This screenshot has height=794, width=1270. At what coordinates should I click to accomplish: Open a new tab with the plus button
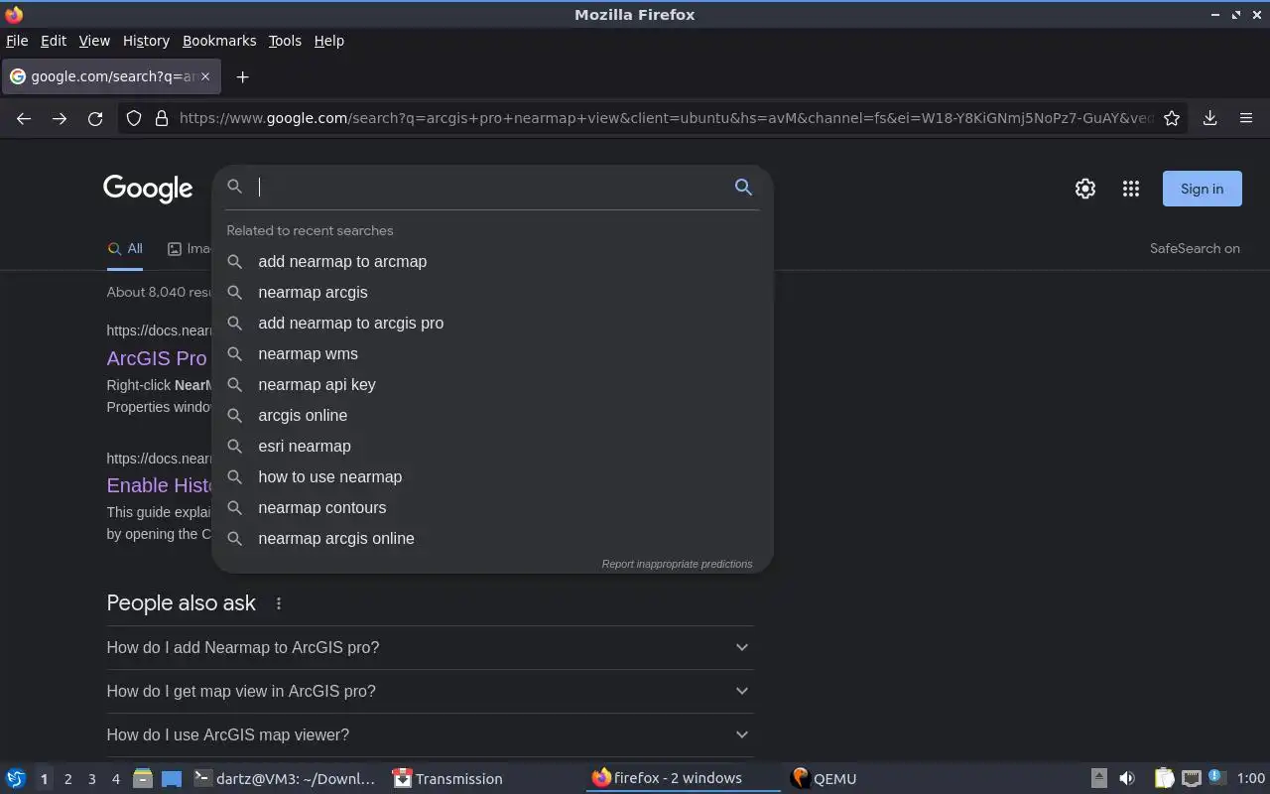click(242, 76)
